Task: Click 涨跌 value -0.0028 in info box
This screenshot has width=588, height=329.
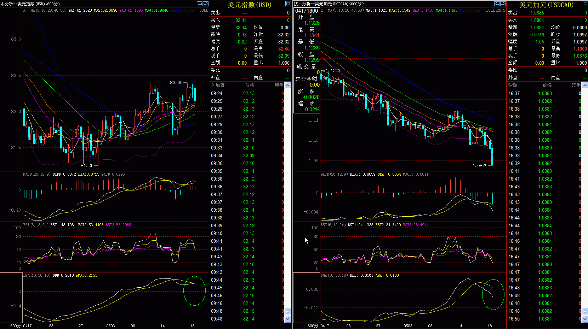Action: click(x=311, y=97)
